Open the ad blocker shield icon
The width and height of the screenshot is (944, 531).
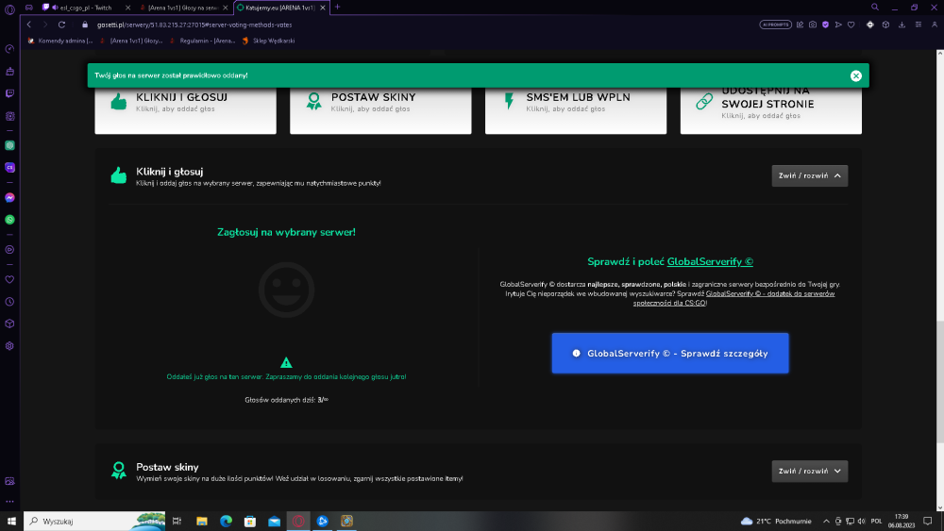click(825, 25)
